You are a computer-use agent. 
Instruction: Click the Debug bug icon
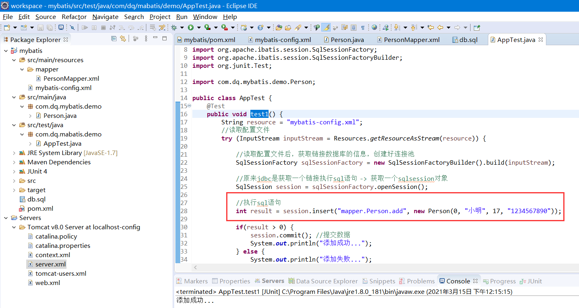tap(173, 27)
